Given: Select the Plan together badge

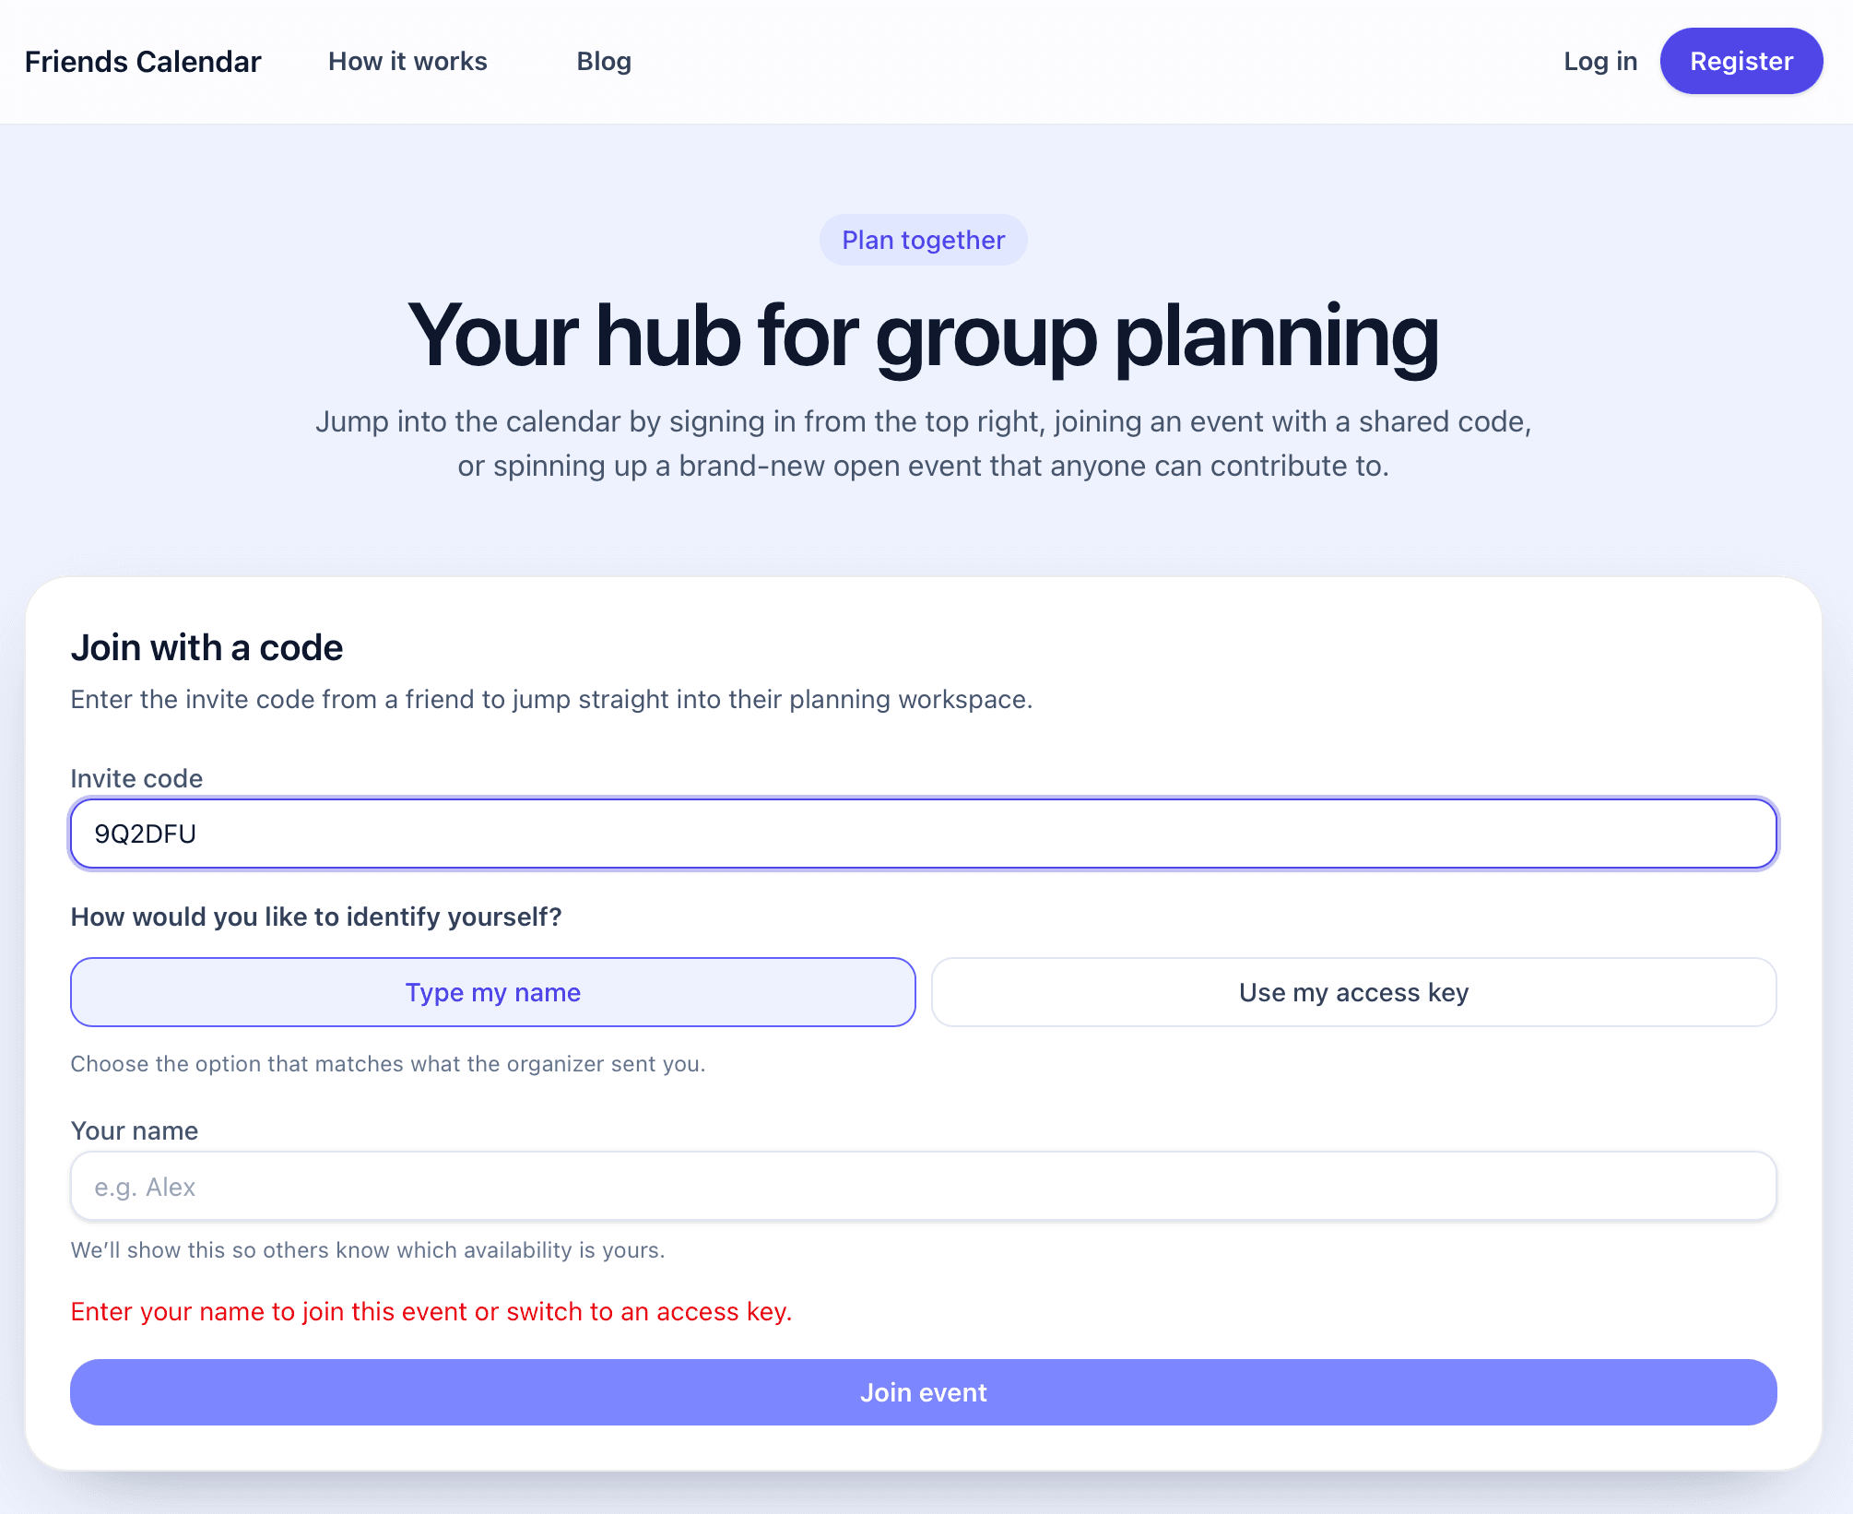Looking at the screenshot, I should pyautogui.click(x=923, y=239).
